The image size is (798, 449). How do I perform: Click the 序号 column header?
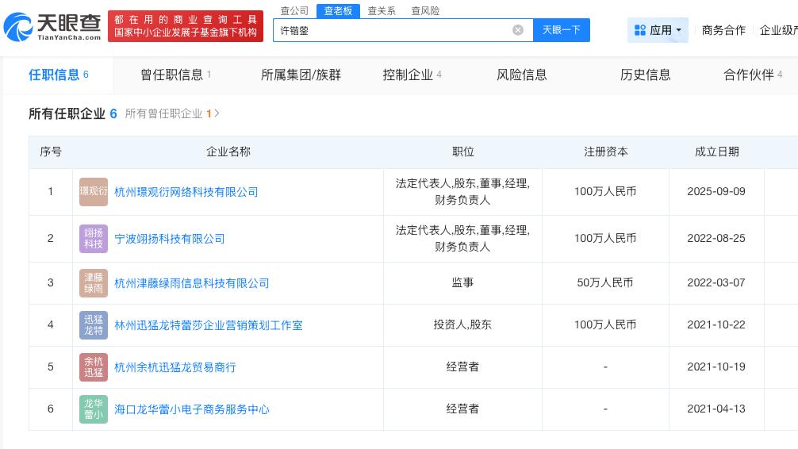[x=51, y=152]
